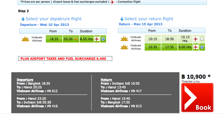Click the connection flight legend plane icon
The width and height of the screenshot is (222, 114).
click(113, 2)
